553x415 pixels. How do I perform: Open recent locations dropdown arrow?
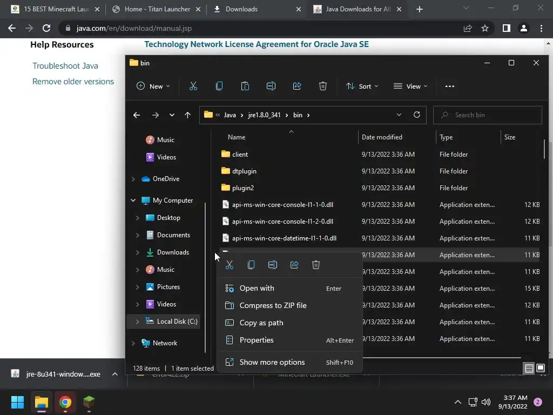(x=172, y=115)
